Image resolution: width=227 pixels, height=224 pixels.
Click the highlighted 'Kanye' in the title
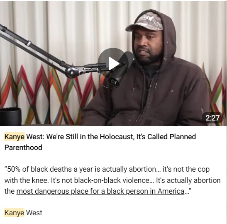click(x=15, y=137)
